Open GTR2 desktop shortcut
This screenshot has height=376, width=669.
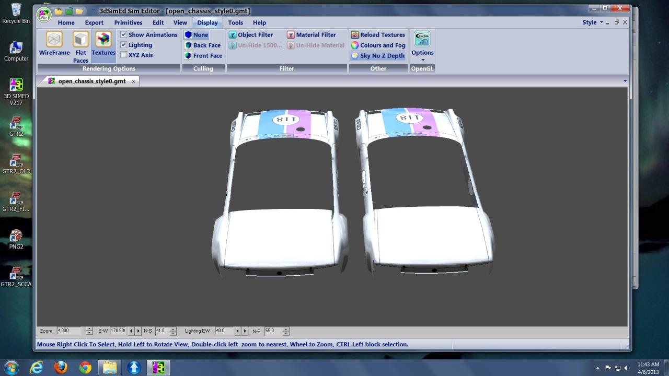(16, 126)
